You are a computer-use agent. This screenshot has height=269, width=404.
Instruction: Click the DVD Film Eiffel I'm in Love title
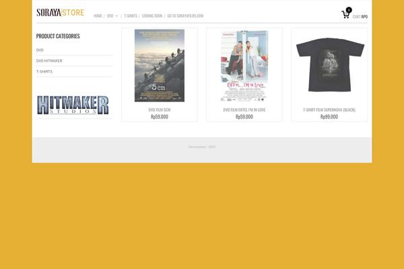pyautogui.click(x=244, y=110)
